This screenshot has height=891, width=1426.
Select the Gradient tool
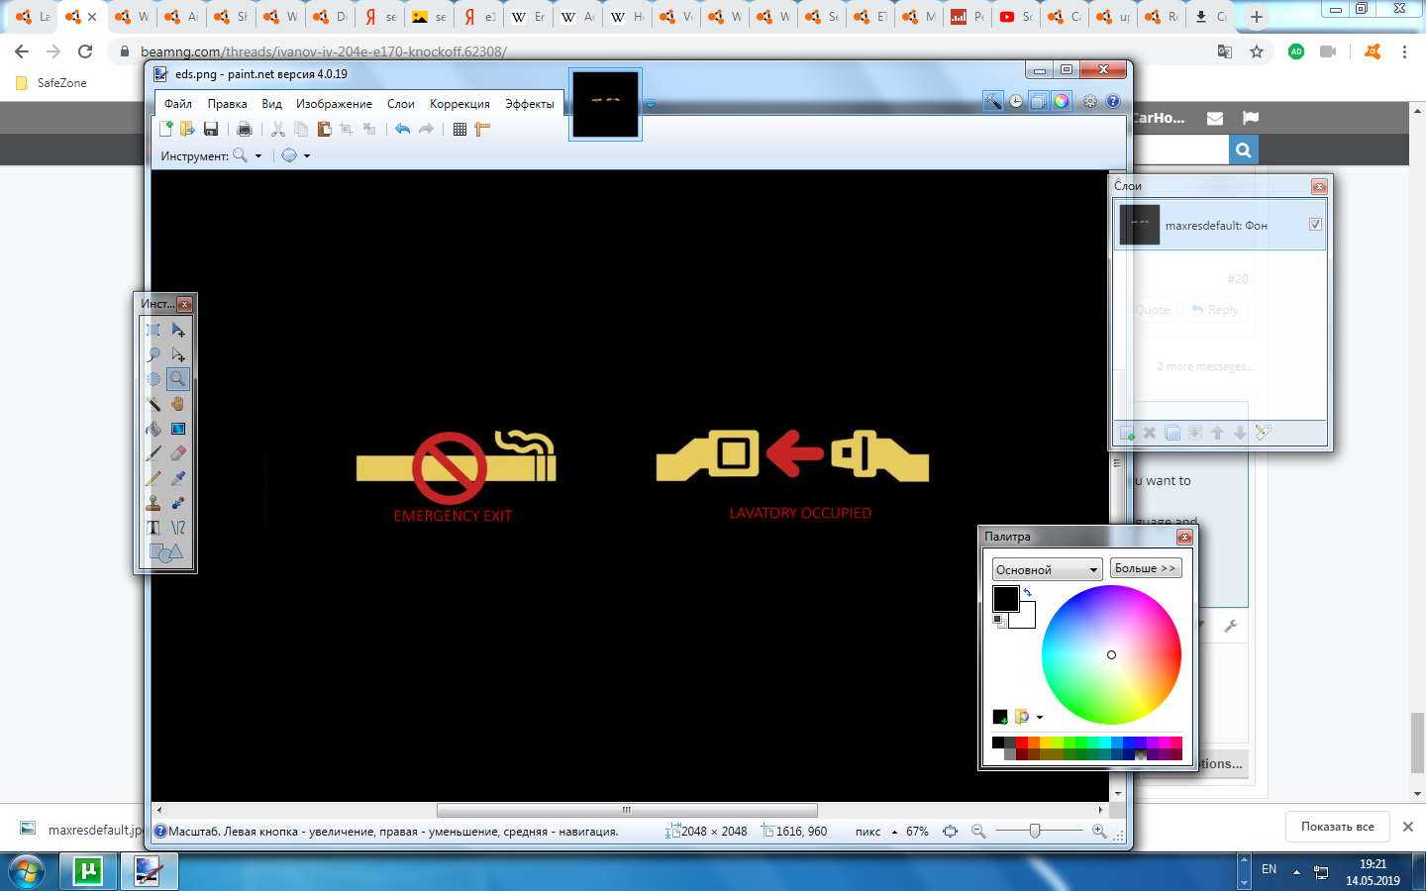[x=178, y=429]
